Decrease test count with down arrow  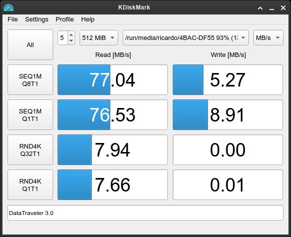point(71,41)
